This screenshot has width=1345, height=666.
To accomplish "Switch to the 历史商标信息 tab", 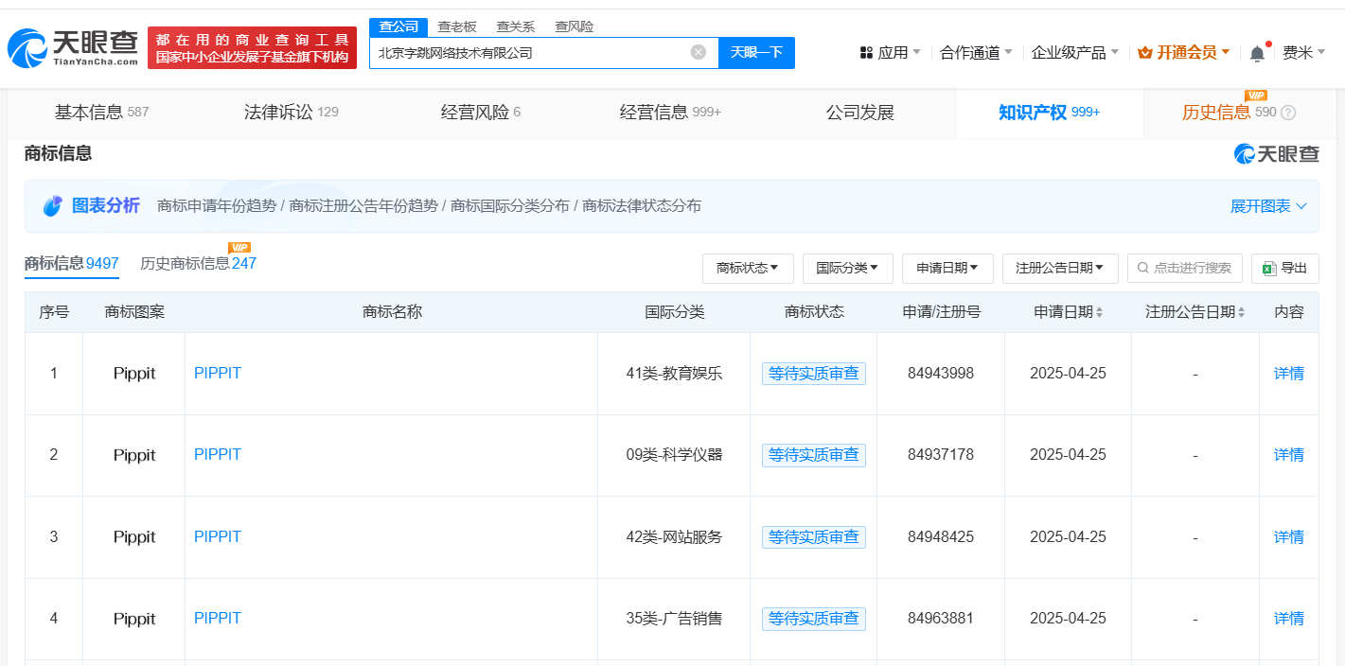I will (198, 263).
